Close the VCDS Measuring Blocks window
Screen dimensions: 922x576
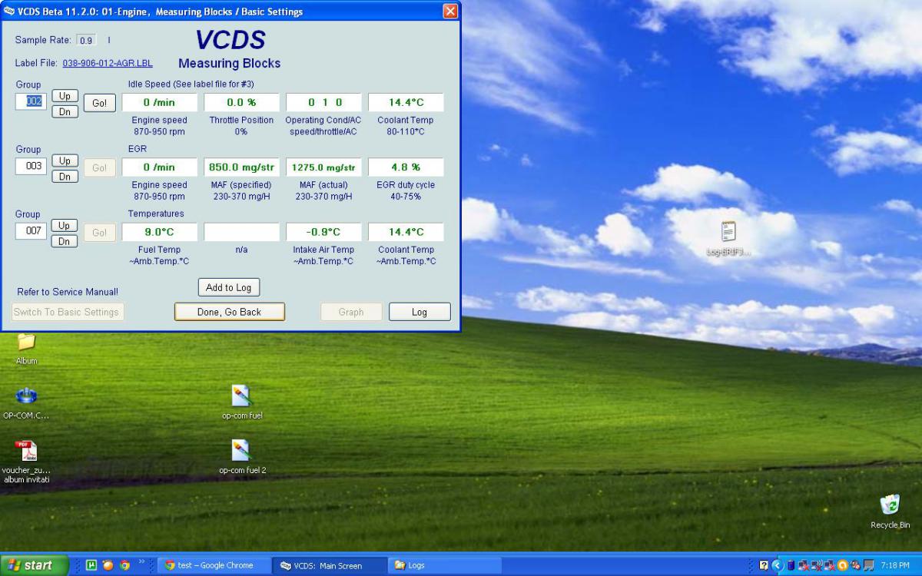pyautogui.click(x=450, y=12)
